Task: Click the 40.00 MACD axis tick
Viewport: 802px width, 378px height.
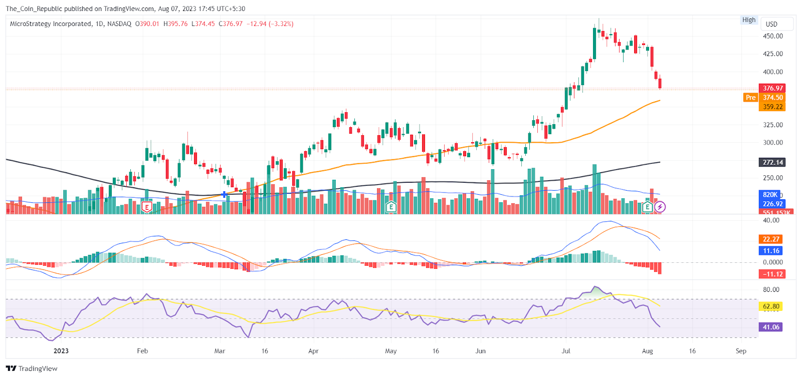Action: tap(771, 220)
